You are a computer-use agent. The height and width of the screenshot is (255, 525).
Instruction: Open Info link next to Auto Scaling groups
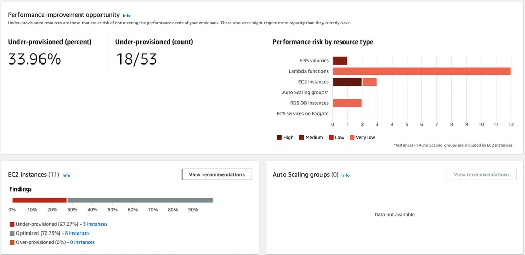coord(345,175)
